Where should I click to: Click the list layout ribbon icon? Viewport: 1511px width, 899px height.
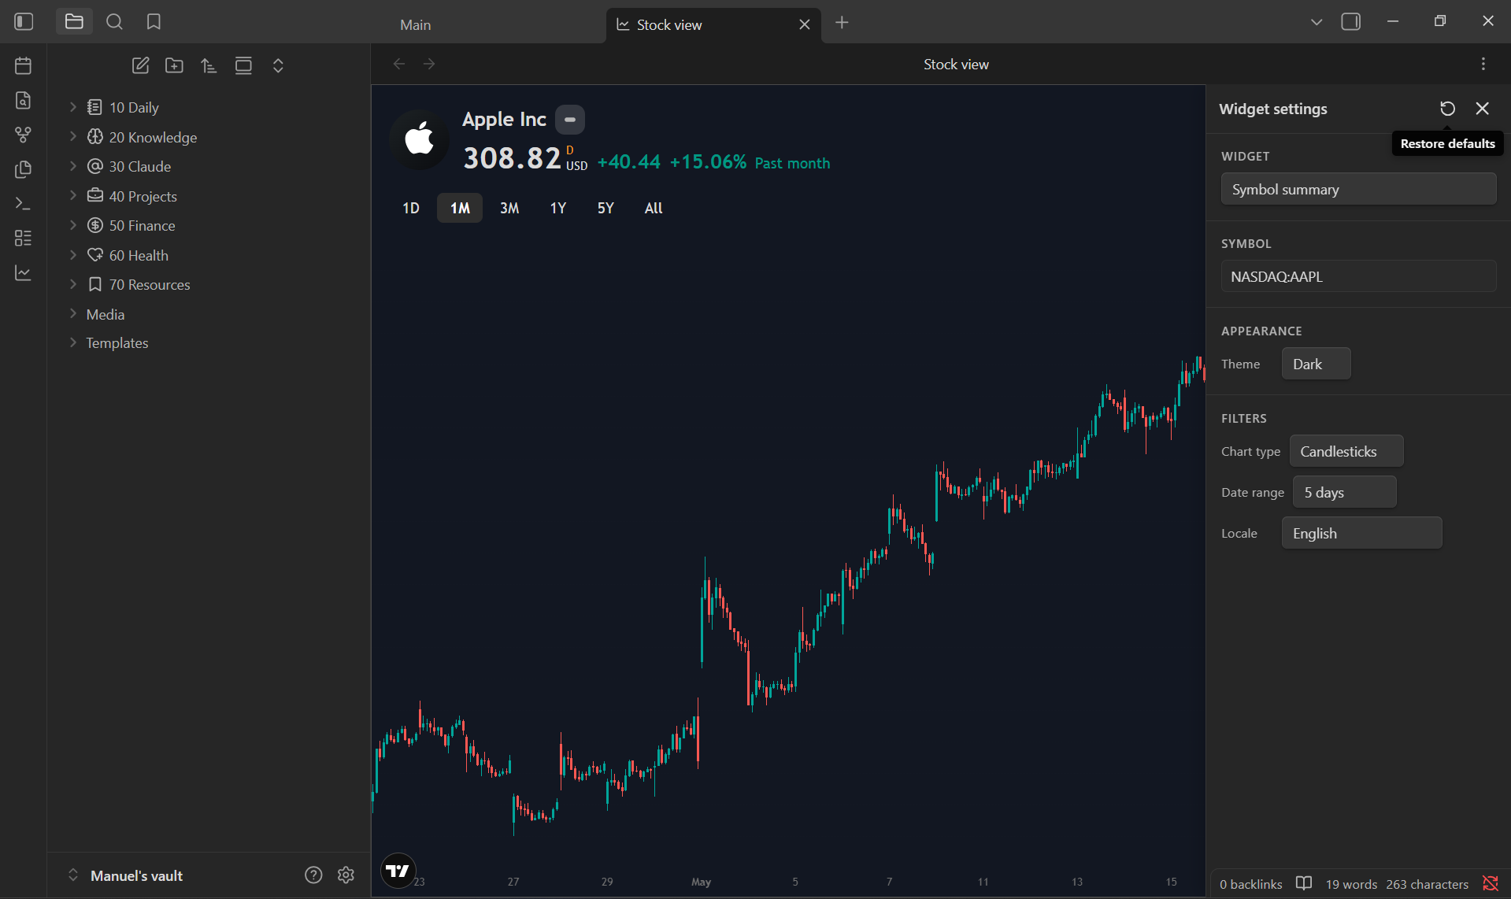(24, 238)
